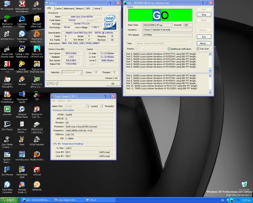253x203 pixels.
Task: Open the SPD tab in CPU-Z
Action: click(88, 9)
